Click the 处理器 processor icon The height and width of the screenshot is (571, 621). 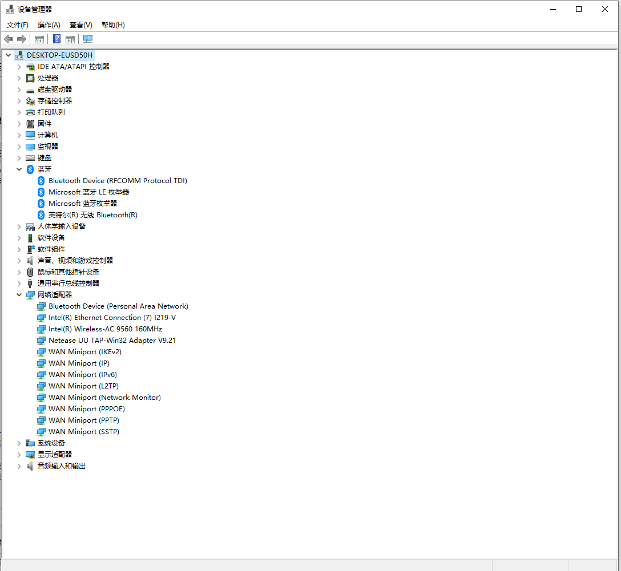pyautogui.click(x=30, y=78)
